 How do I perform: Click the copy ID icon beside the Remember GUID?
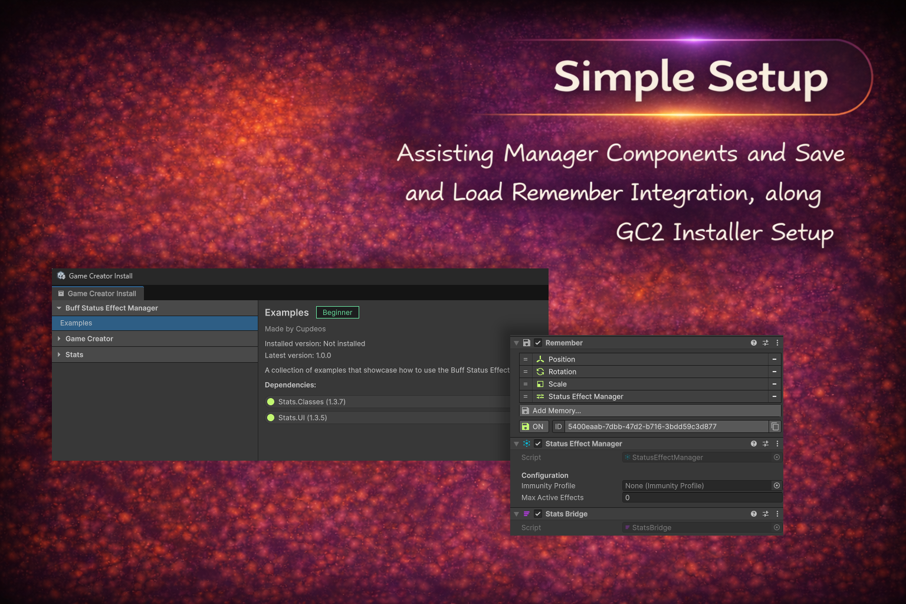coord(775,426)
